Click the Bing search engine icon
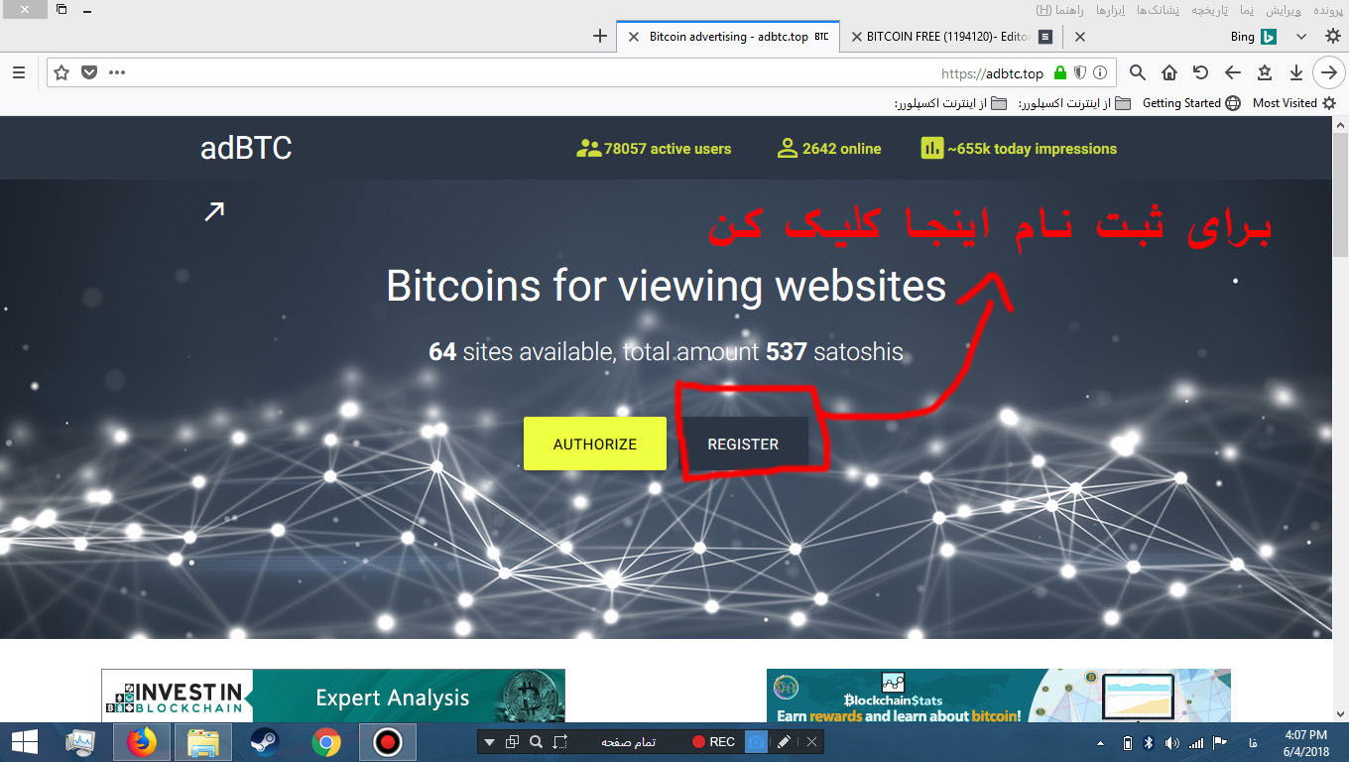1349x762 pixels. click(1269, 37)
